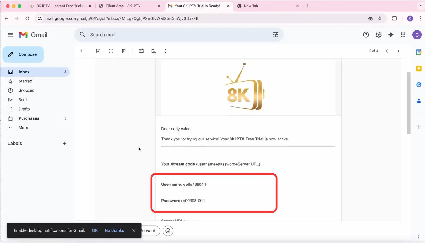Image resolution: width=425 pixels, height=243 pixels.
Task: Open Gmail settings gear
Action: click(378, 35)
